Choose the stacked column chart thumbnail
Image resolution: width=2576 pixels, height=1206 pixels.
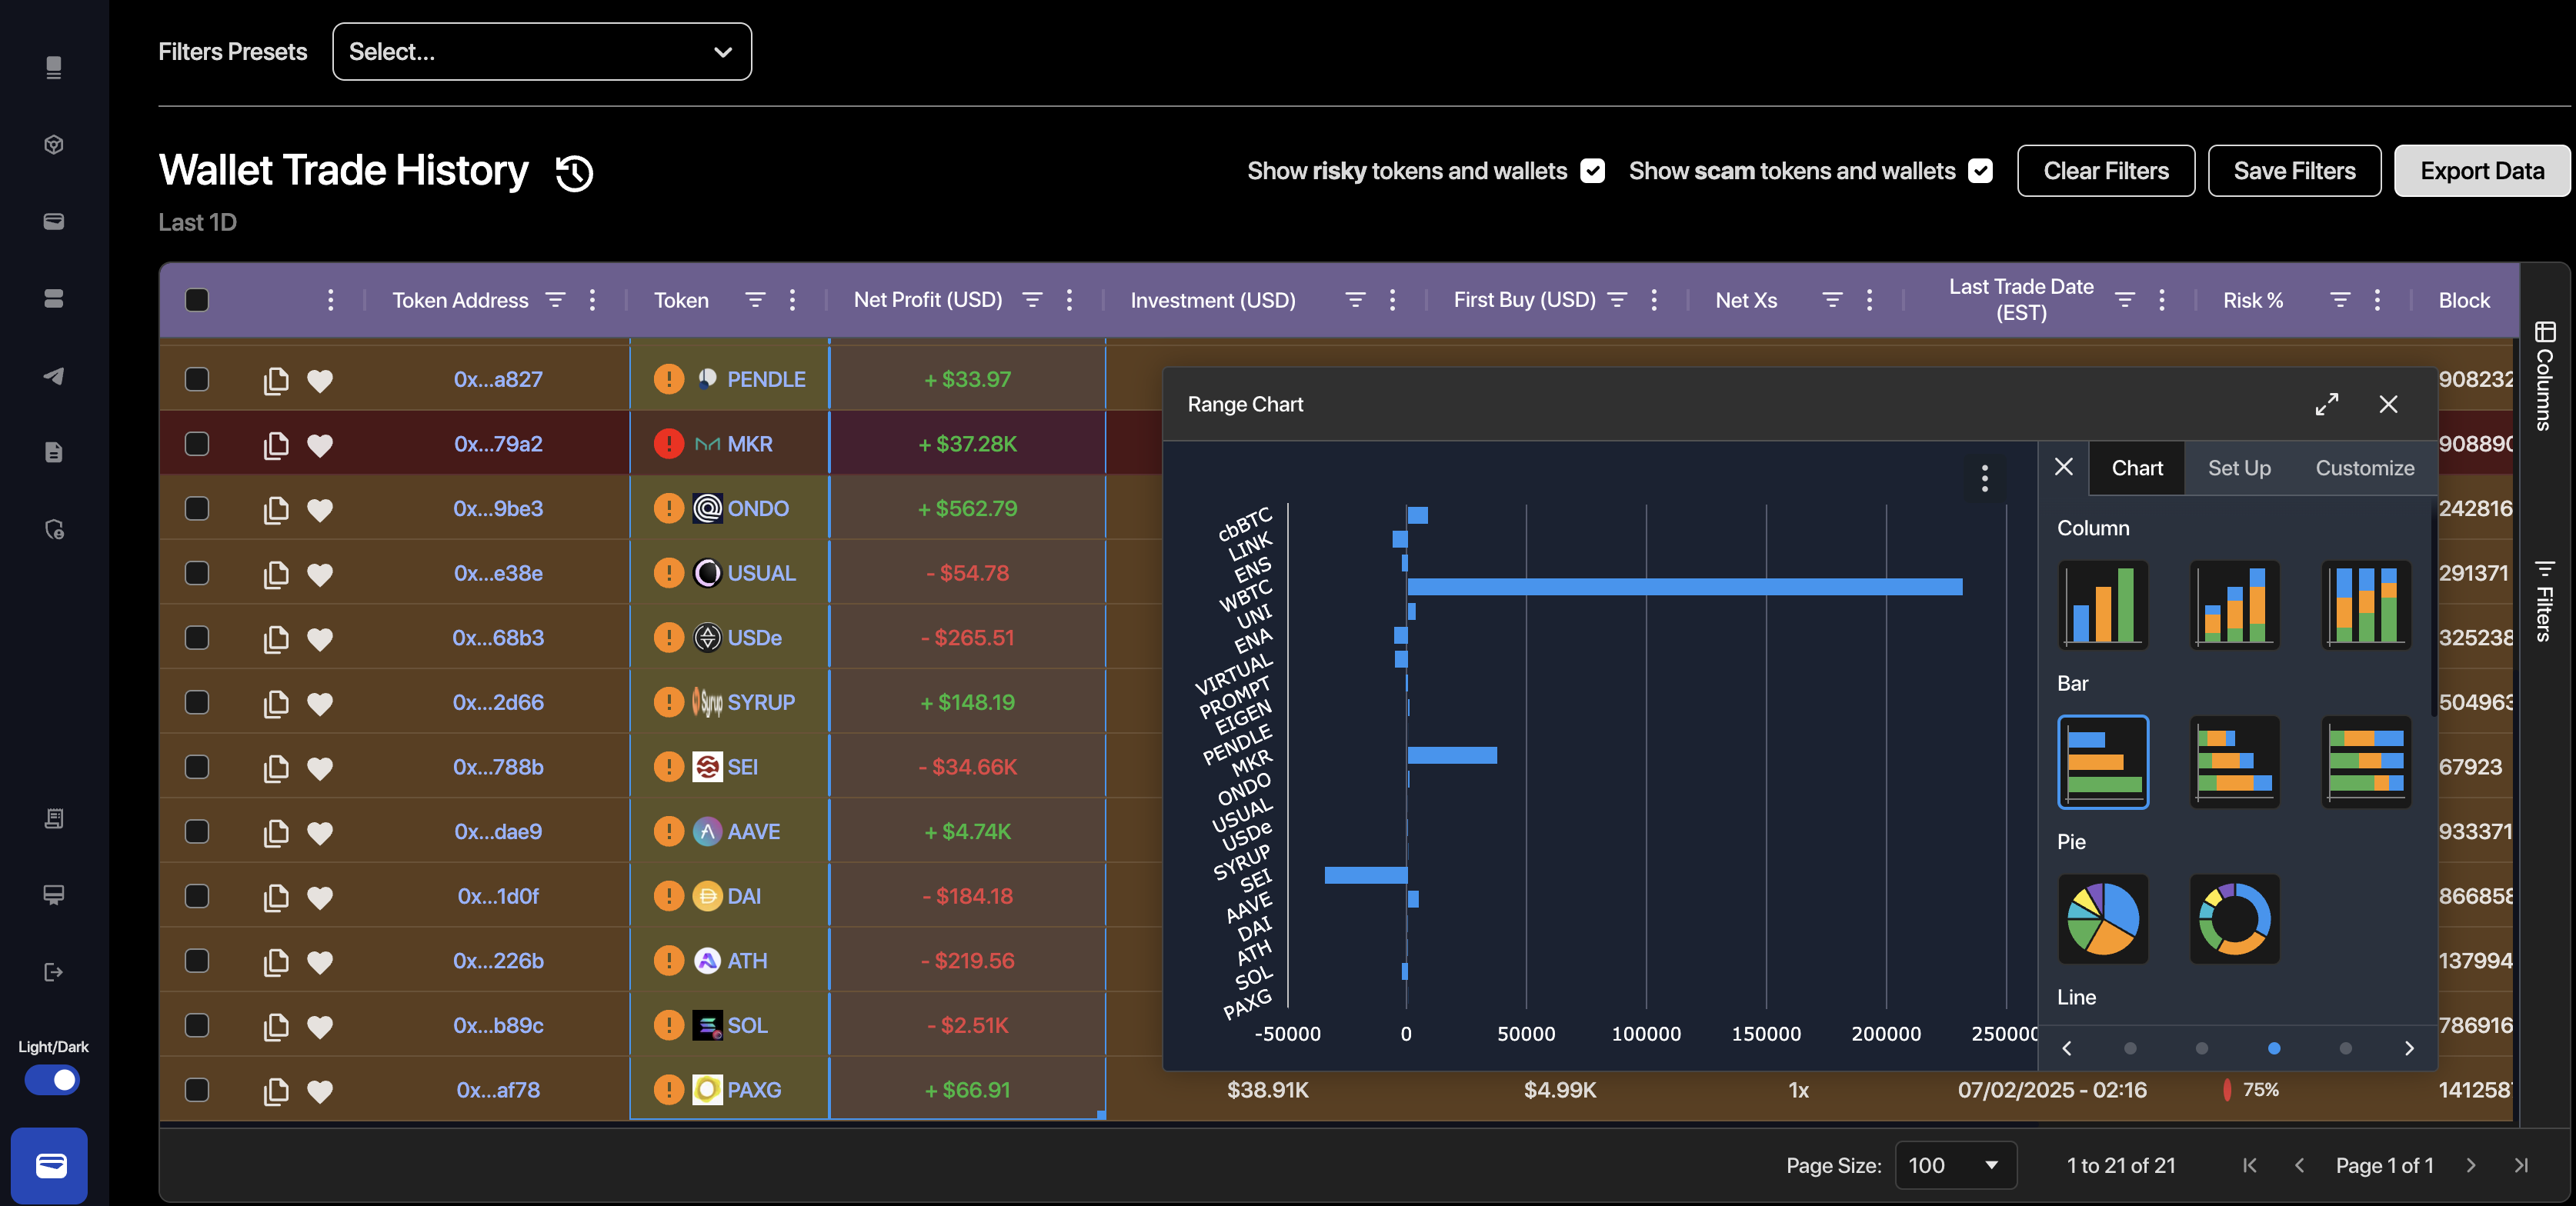(x=2234, y=605)
